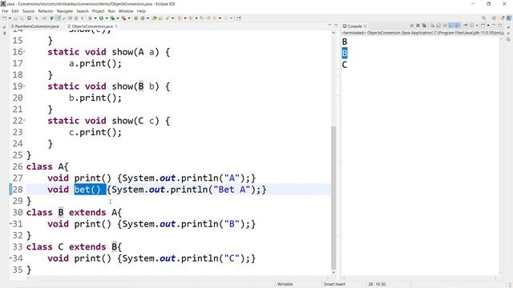Open the File menu
513x288 pixels.
click(5, 11)
